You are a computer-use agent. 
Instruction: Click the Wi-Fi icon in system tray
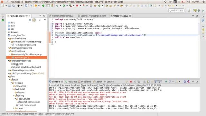tap(170, 2)
